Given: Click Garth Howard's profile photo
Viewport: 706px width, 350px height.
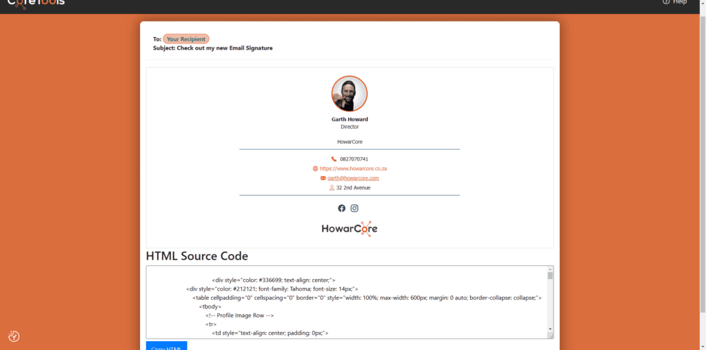Looking at the screenshot, I should click(350, 94).
